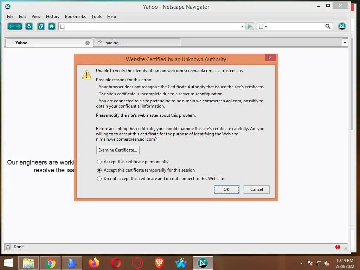Open File Explorer from the taskbar

click(x=28, y=263)
